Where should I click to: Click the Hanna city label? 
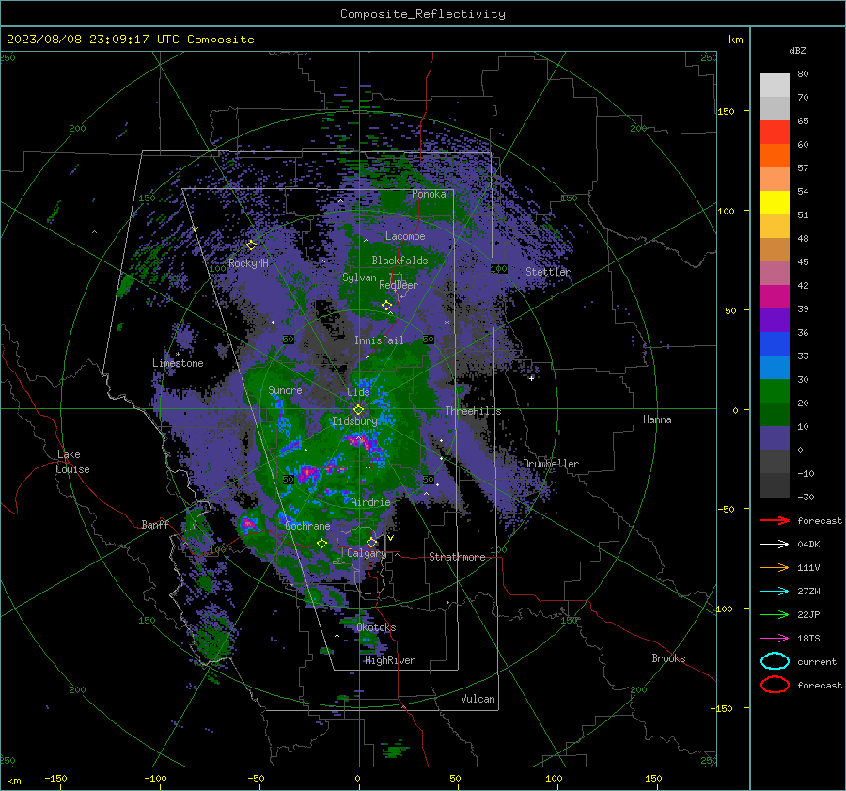pos(657,419)
